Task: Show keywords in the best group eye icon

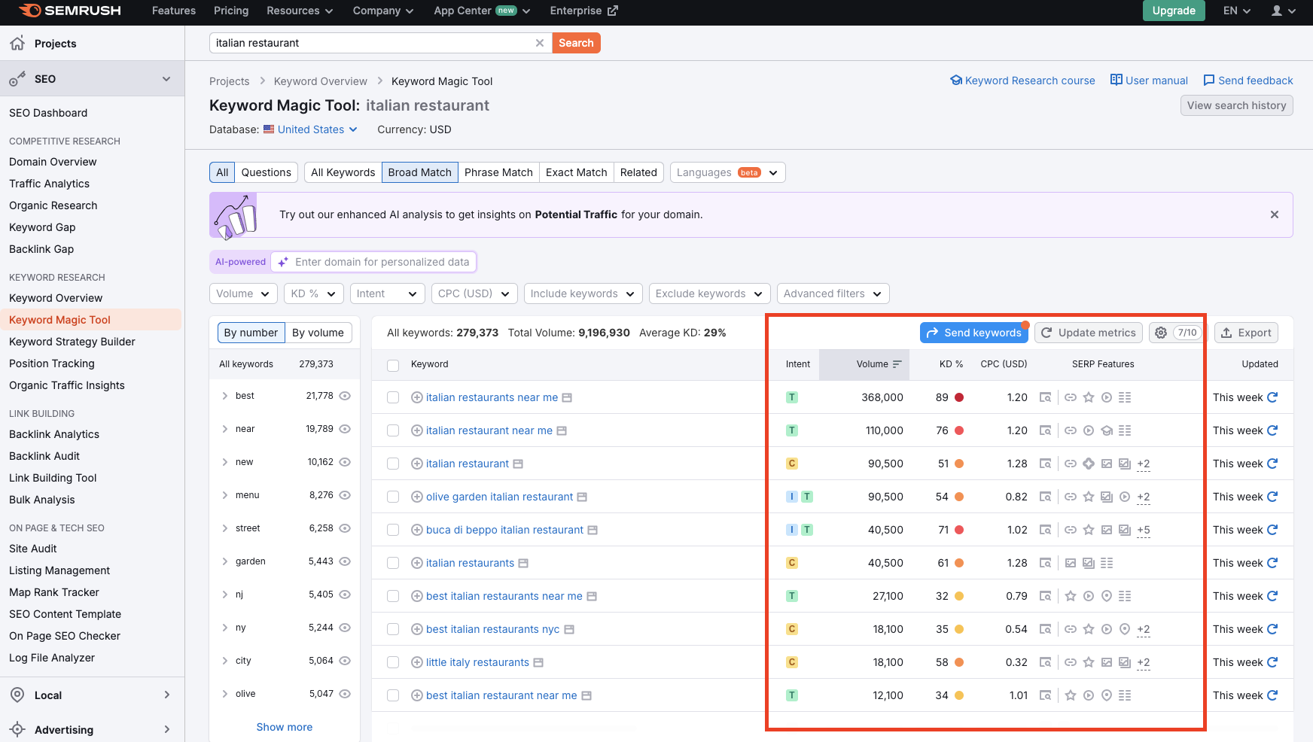Action: coord(345,396)
